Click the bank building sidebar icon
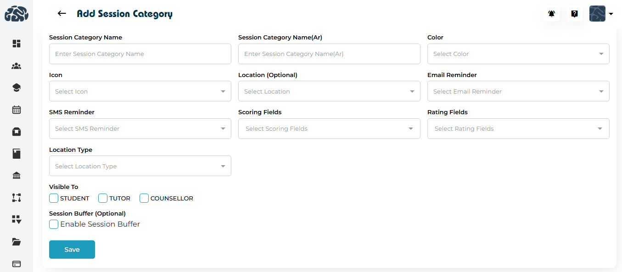 [x=17, y=176]
